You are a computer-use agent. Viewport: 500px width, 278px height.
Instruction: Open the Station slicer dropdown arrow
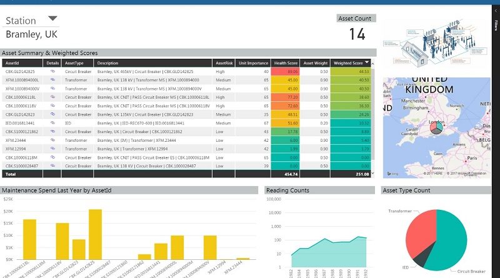(52, 19)
